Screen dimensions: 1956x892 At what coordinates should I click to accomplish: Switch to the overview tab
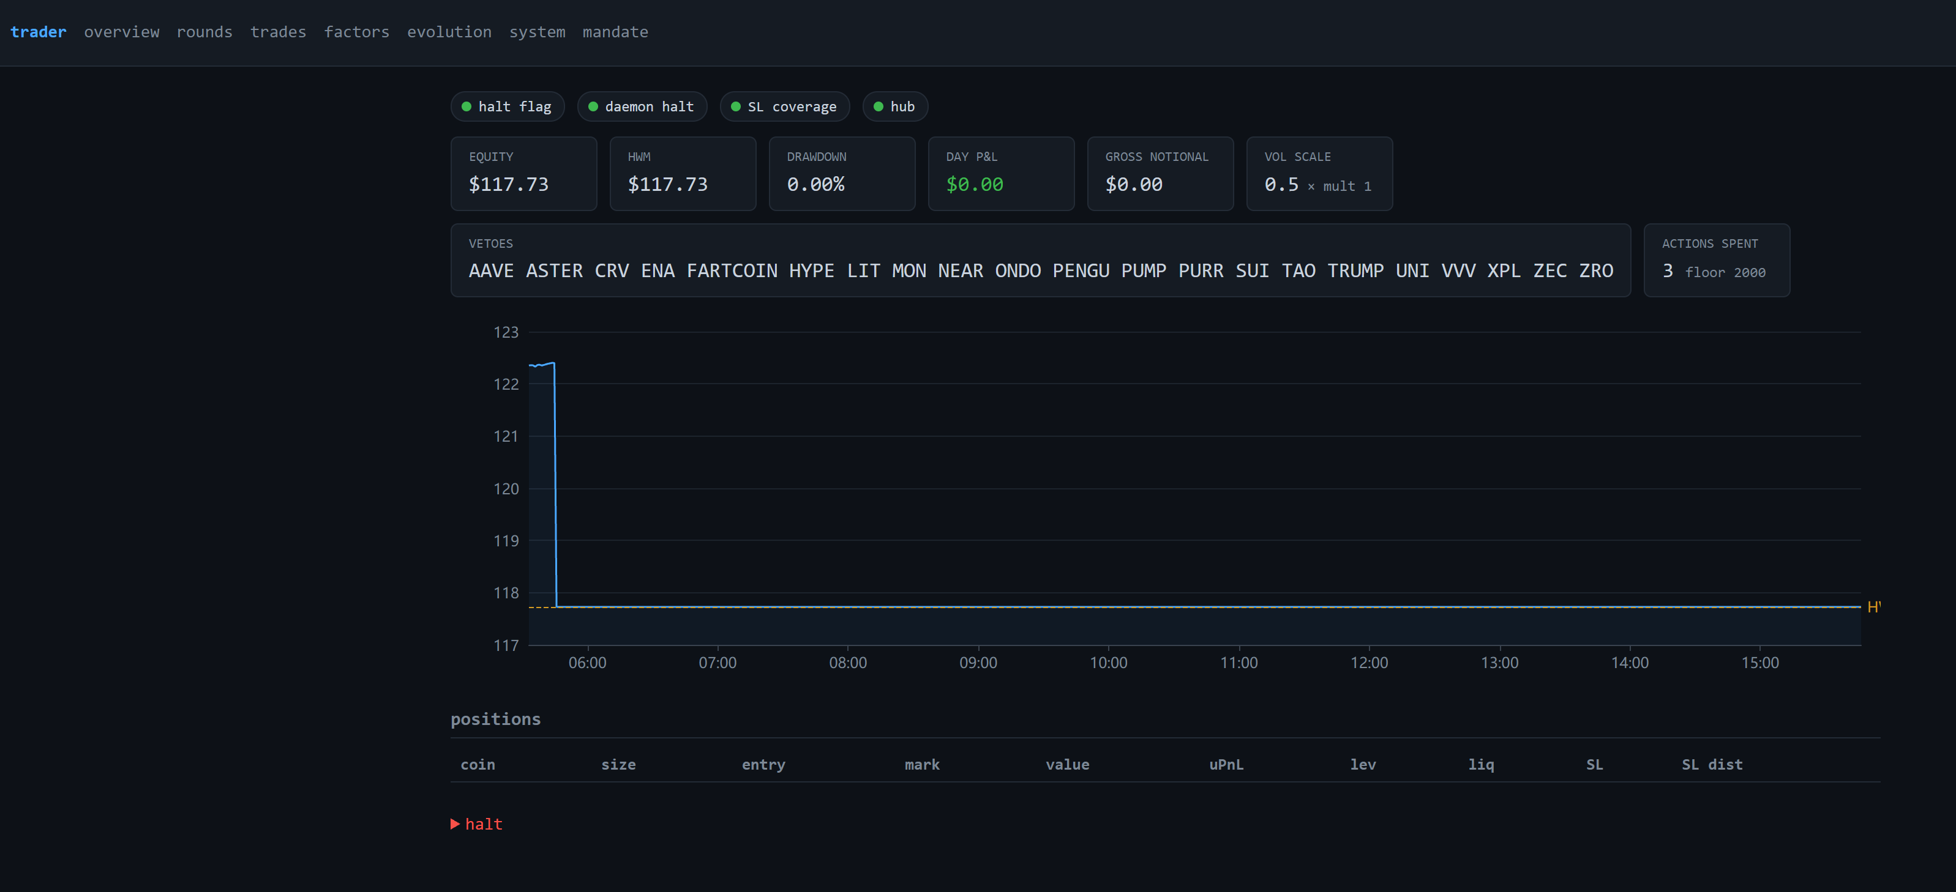click(121, 32)
